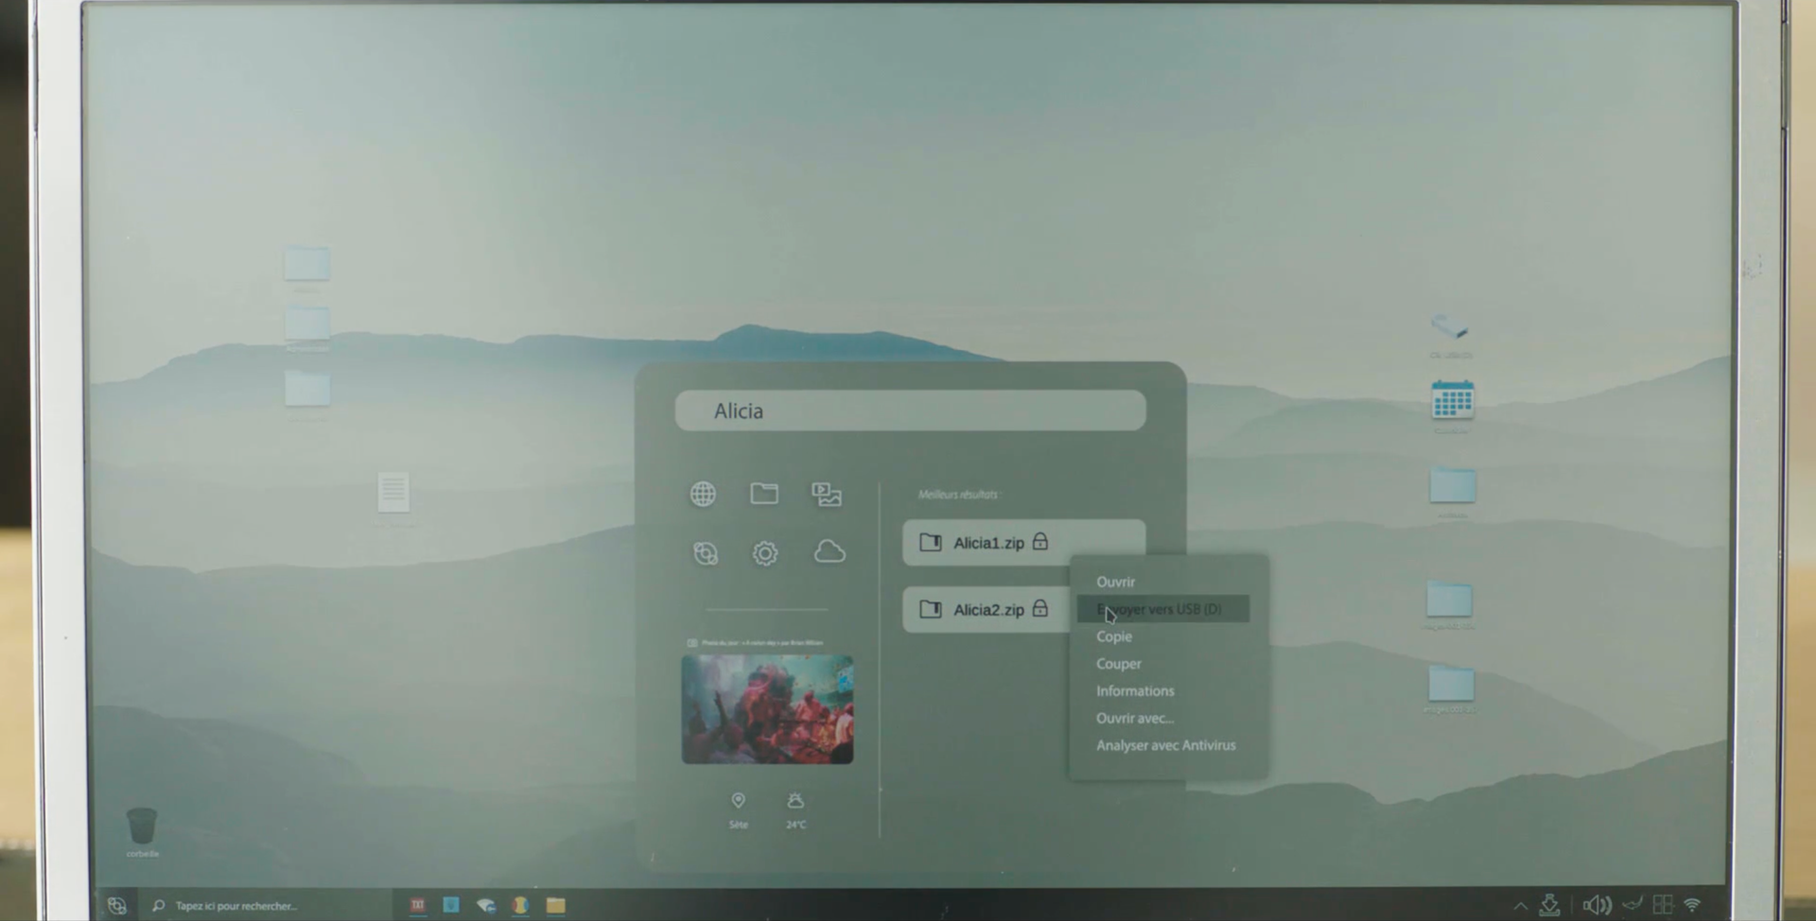The image size is (1816, 921).
Task: Open the gear settings icon in search panel
Action: coord(765,553)
